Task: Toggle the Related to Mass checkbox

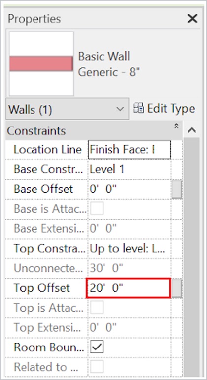Action: 97,366
